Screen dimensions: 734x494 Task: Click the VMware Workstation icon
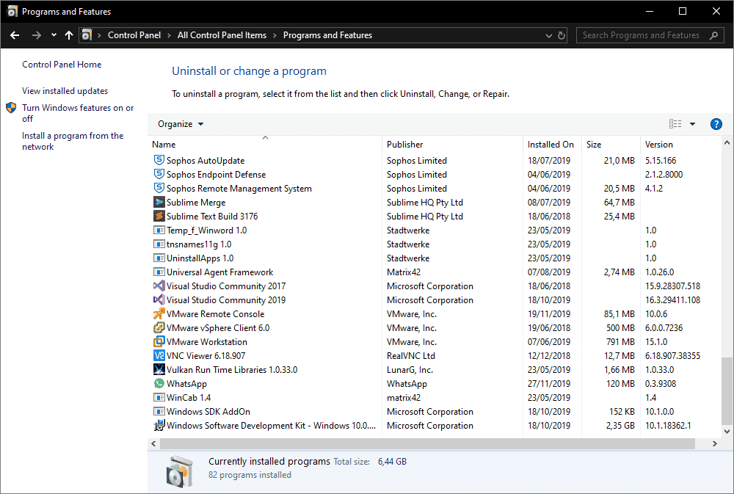159,341
